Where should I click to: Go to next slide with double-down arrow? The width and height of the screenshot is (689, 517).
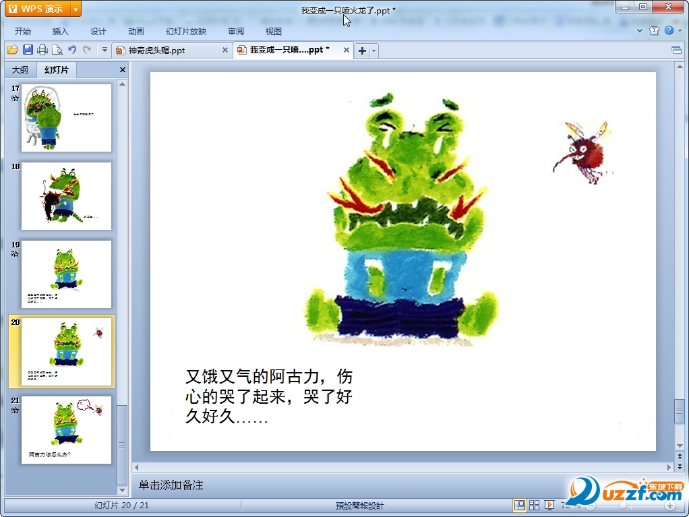click(x=680, y=466)
